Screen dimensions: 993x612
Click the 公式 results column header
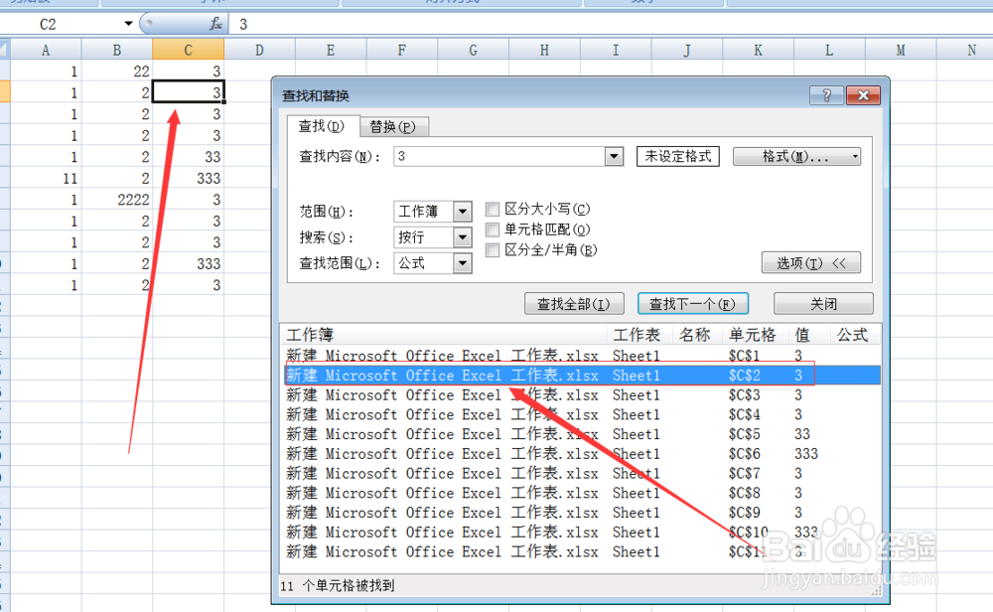point(854,335)
